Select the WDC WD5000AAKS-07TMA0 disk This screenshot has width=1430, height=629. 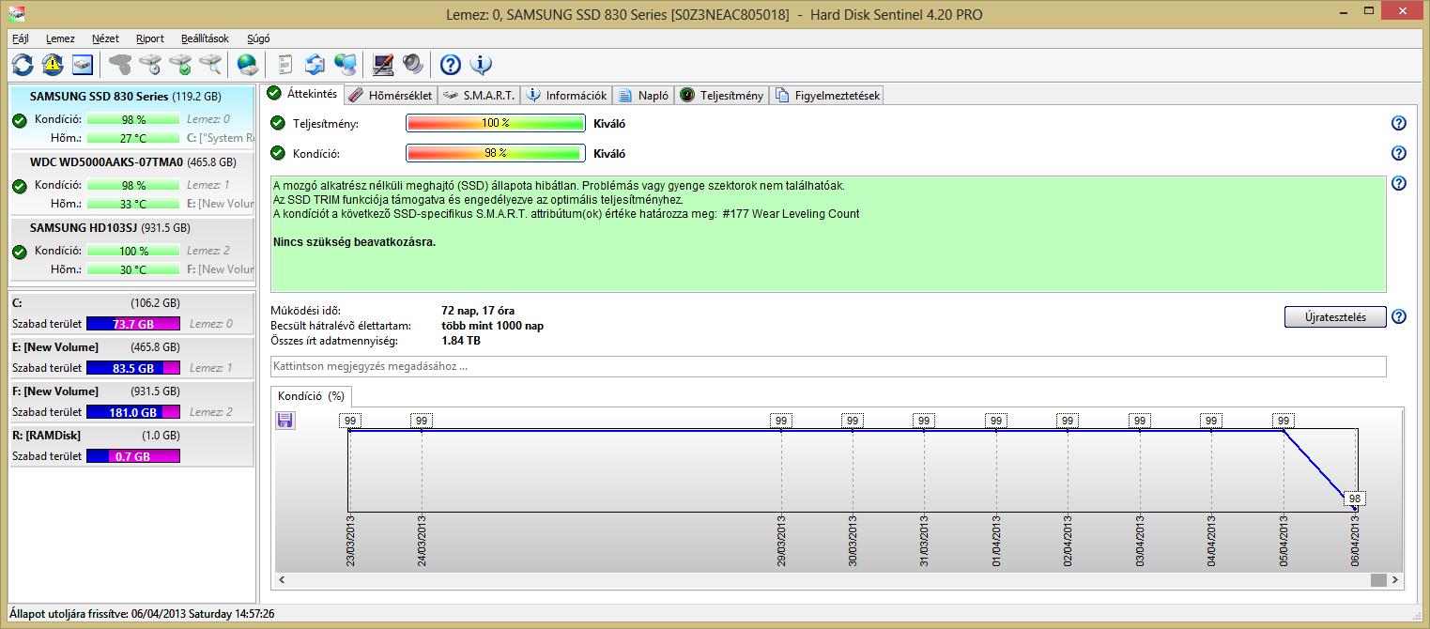pyautogui.click(x=131, y=183)
